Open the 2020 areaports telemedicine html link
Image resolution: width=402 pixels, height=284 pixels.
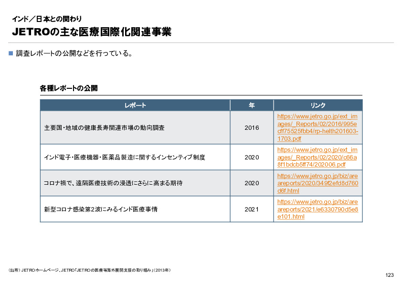(317, 183)
